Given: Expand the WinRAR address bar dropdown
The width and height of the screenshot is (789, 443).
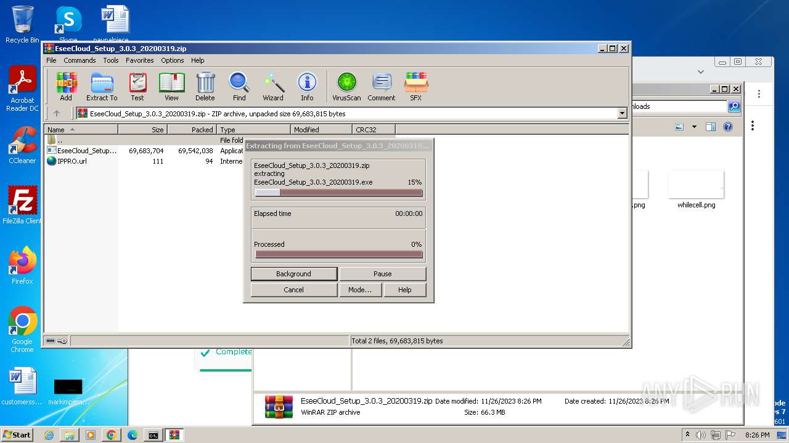Looking at the screenshot, I should pyautogui.click(x=622, y=113).
